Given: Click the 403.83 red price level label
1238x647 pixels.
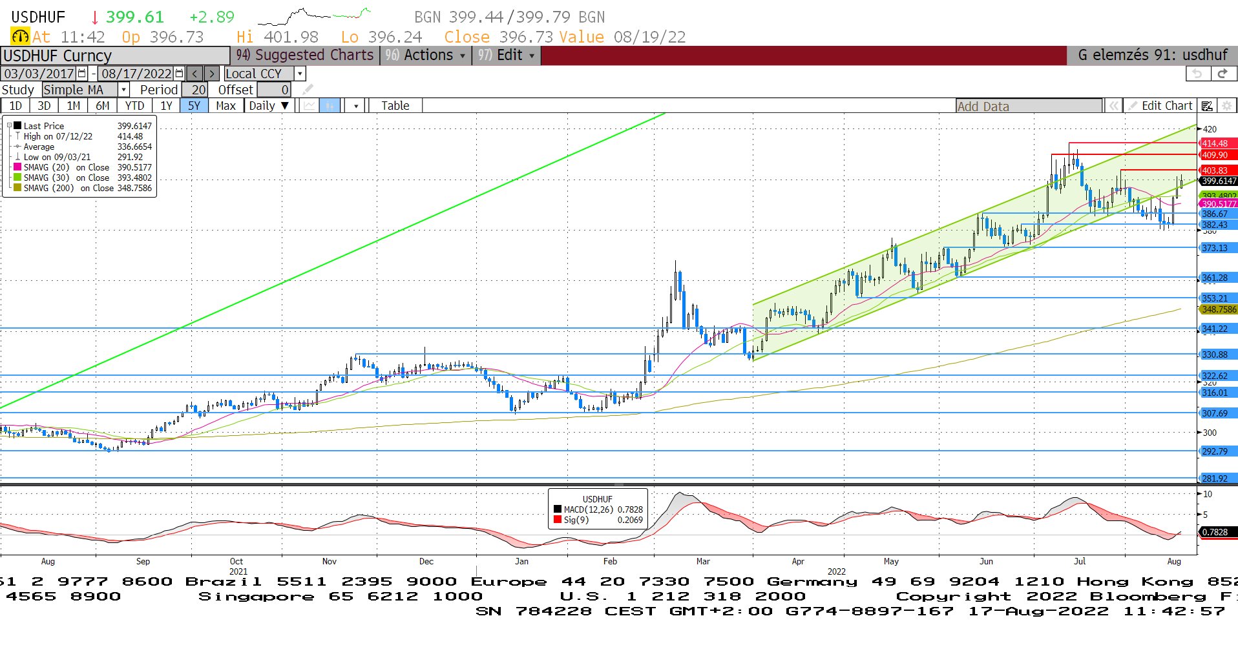Looking at the screenshot, I should point(1219,170).
